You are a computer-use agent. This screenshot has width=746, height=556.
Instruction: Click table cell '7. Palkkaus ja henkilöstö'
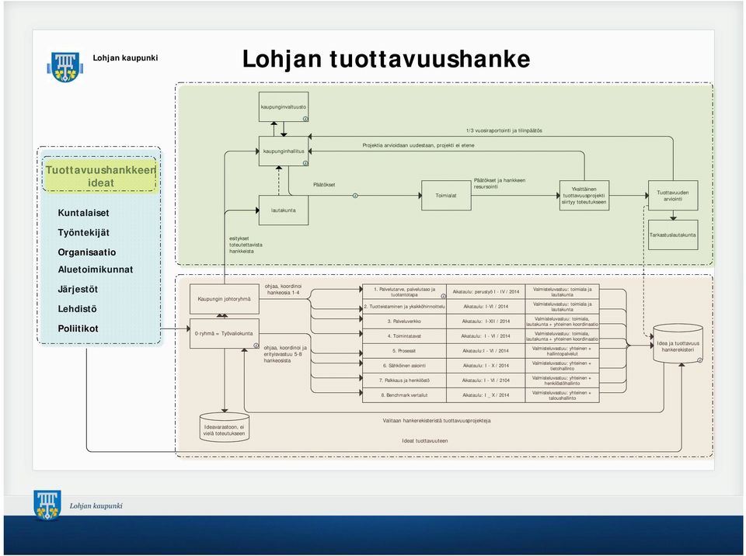pyautogui.click(x=404, y=381)
